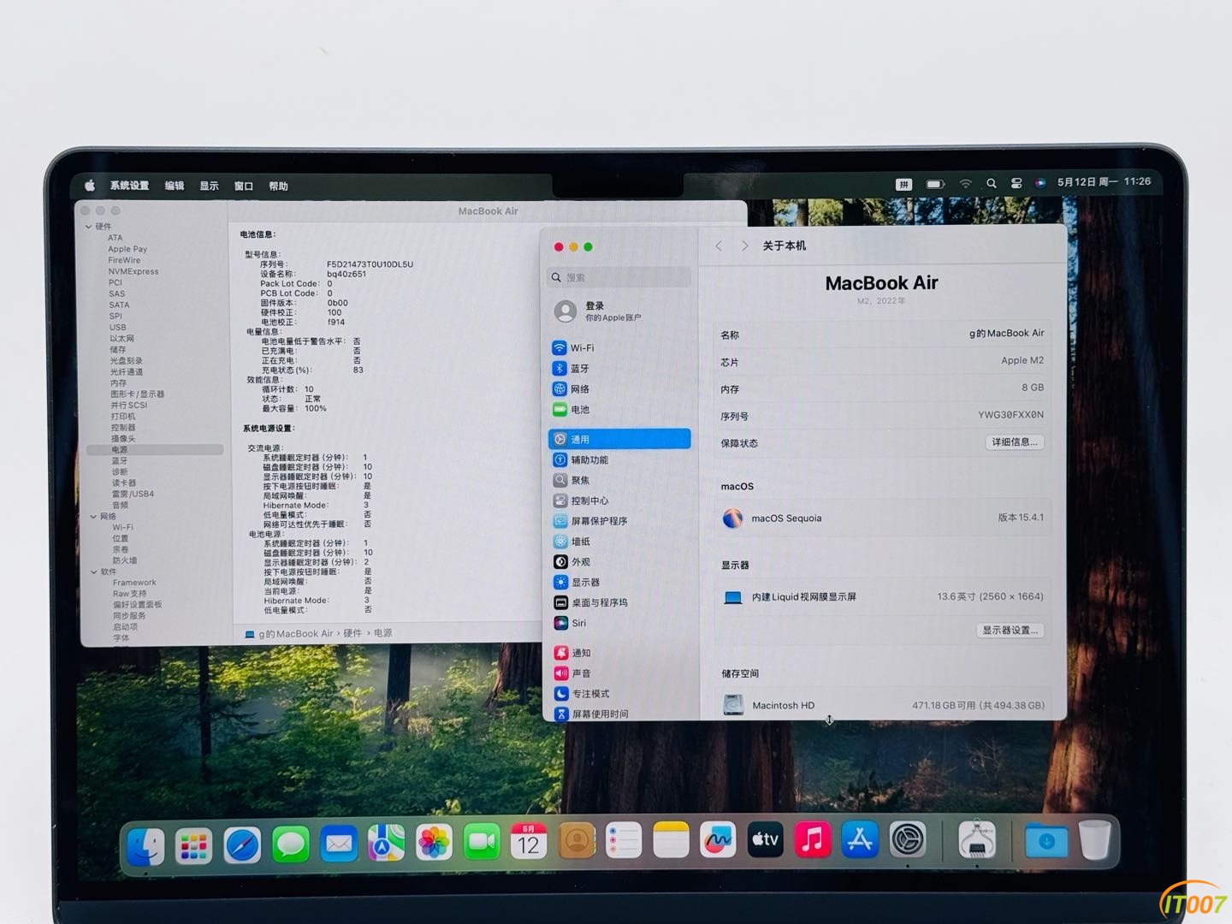Open the 帮助 menu

point(278,186)
